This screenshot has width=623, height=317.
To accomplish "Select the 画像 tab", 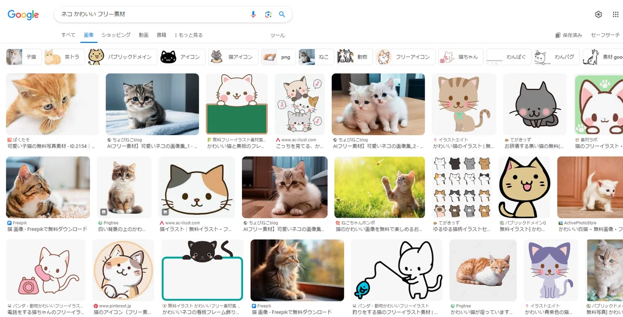I will pos(89,35).
